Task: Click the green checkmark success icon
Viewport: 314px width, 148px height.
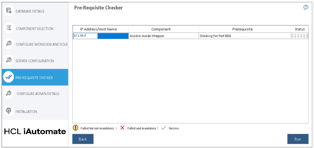Action: [x=164, y=128]
